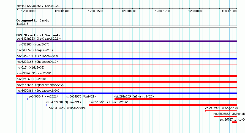Viewport: 245px width, 133px height.
Task: Open the nsv517 (Kidd2008) entry
Action: (31, 67)
